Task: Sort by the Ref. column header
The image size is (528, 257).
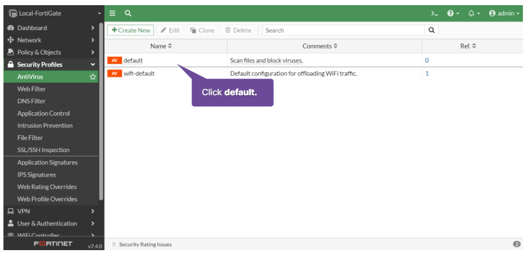Action: click(468, 46)
